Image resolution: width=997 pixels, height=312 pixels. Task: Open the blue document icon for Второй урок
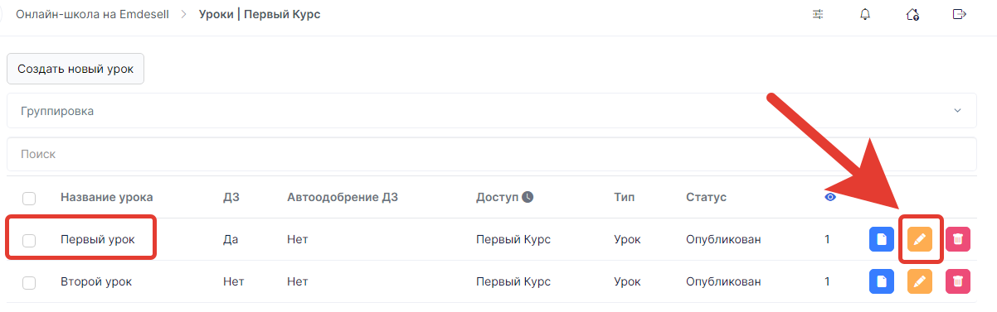tap(881, 281)
